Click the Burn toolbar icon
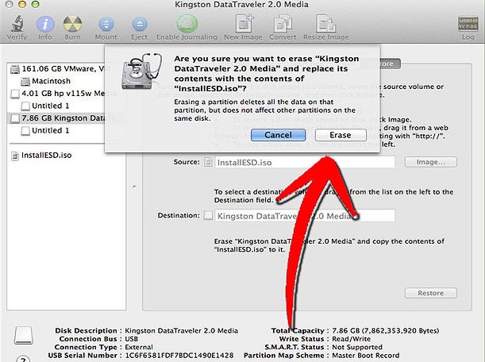The width and height of the screenshot is (485, 362). pos(72,24)
